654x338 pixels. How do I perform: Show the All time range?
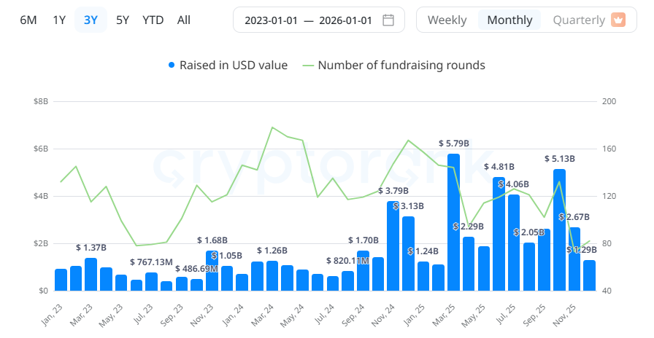(x=184, y=20)
